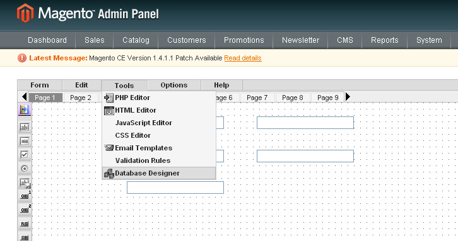
Task: Click the HTML Editor menu icon
Action: [x=109, y=111]
